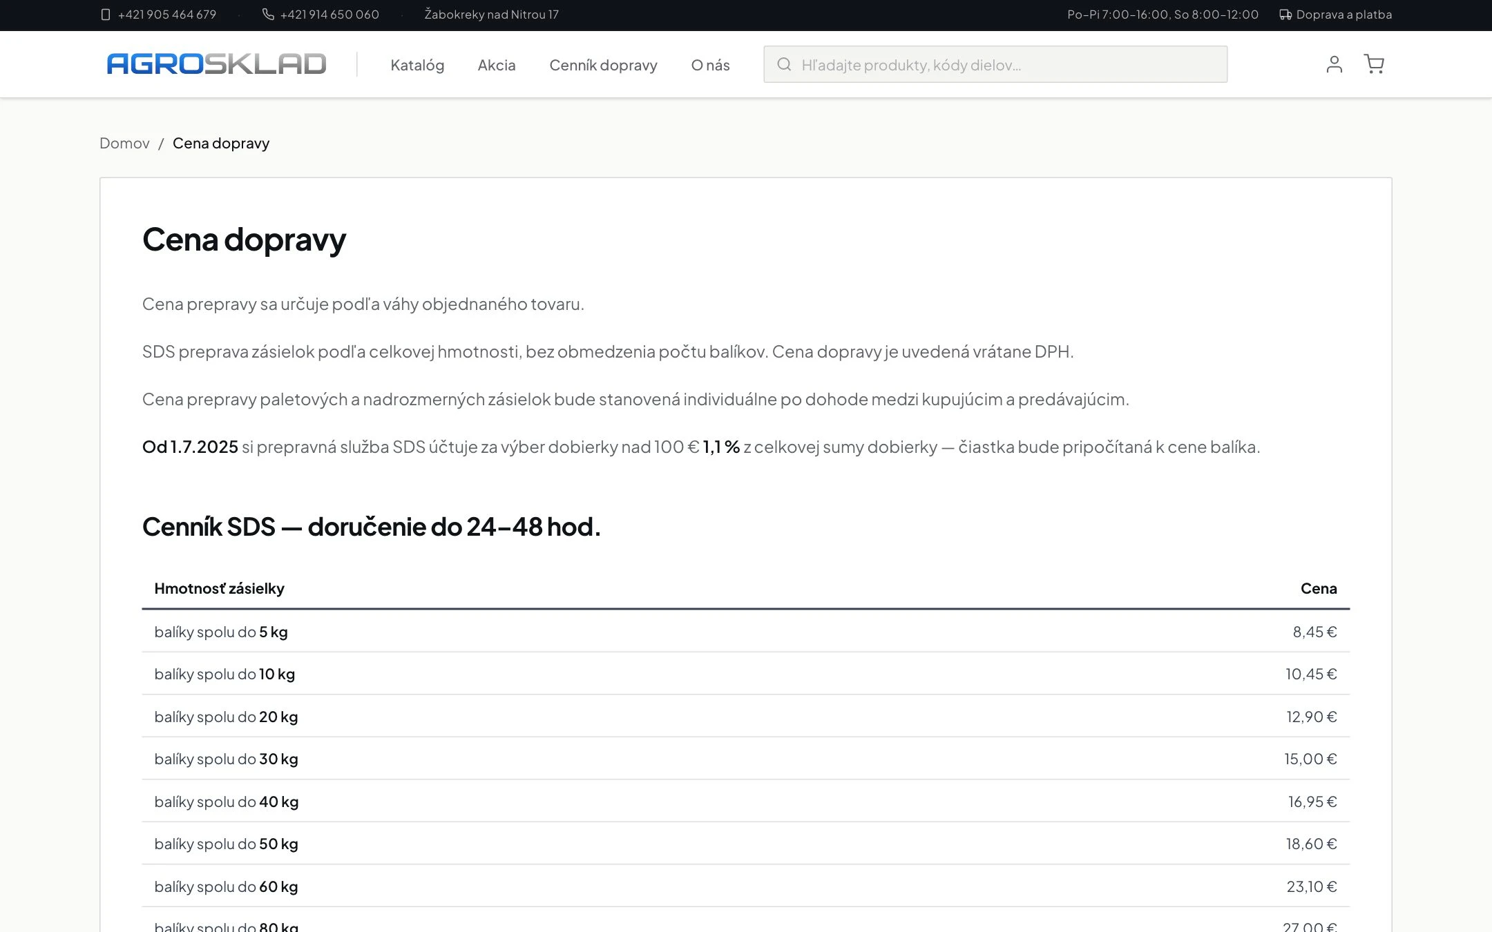Viewport: 1492px width, 932px height.
Task: Click price 16,95 €
Action: (x=1312, y=802)
